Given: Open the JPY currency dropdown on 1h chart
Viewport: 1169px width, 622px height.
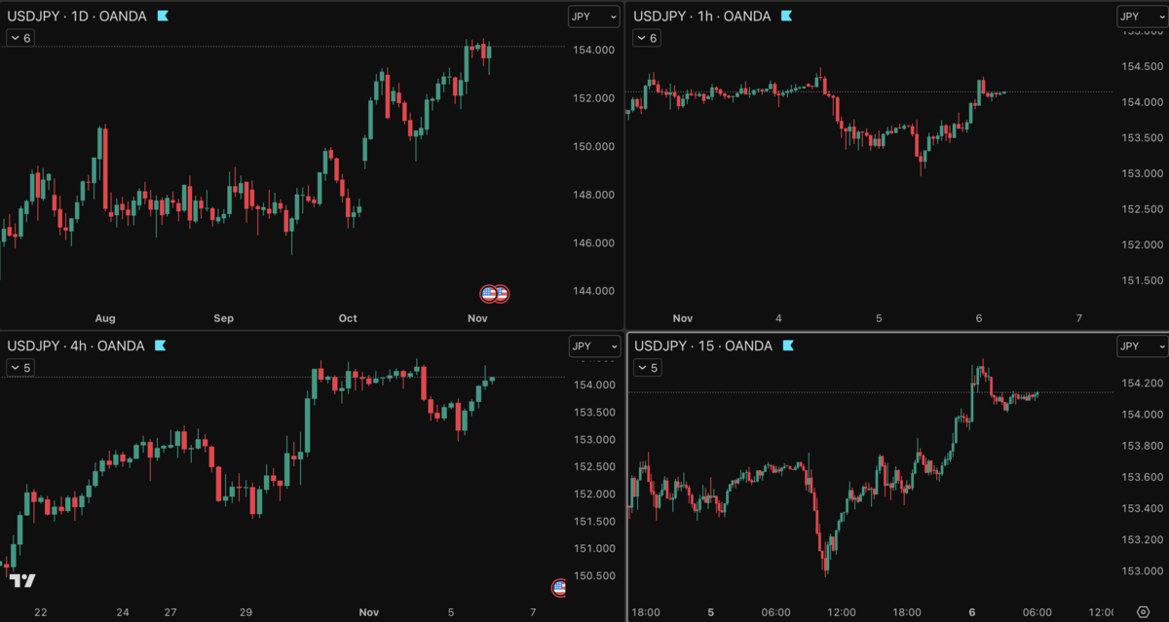Looking at the screenshot, I should (x=1142, y=17).
